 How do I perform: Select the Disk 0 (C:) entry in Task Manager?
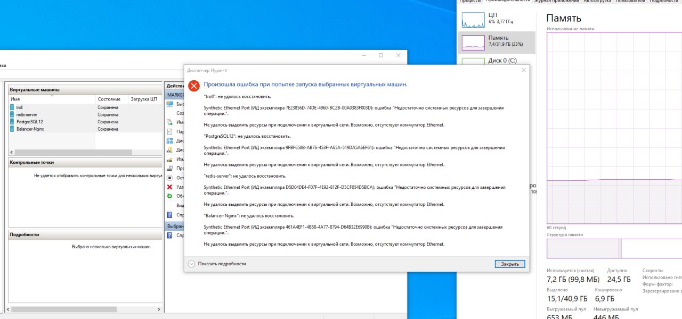point(496,61)
